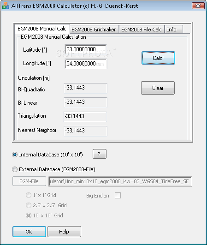Switch to EGM2008 Manual Calc tab
This screenshot has width=207, height=245.
(42, 29)
